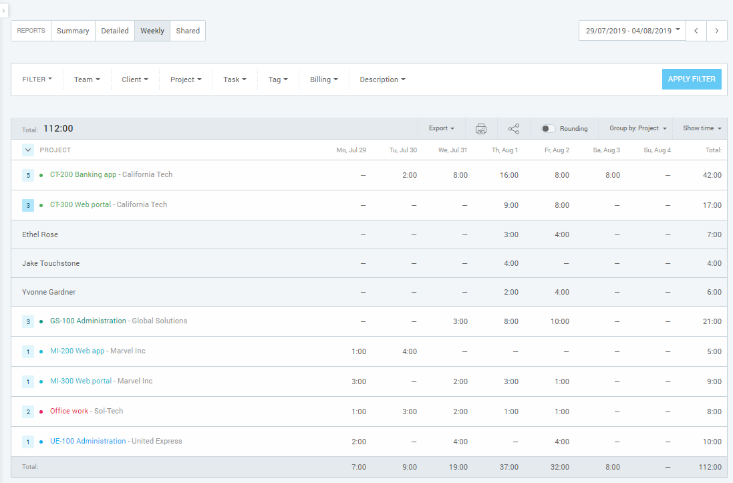Collapse CT-300 Web portal row badge

pos(28,205)
